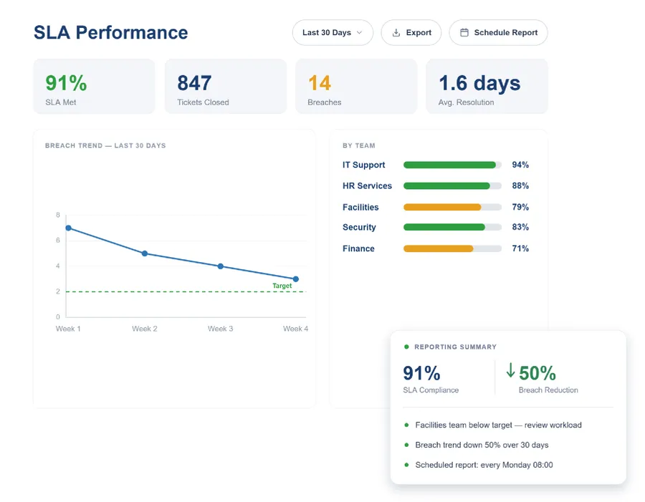Click the Finance team label

click(x=358, y=248)
